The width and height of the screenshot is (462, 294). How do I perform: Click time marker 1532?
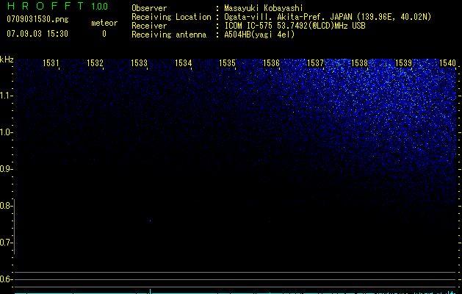pos(95,62)
